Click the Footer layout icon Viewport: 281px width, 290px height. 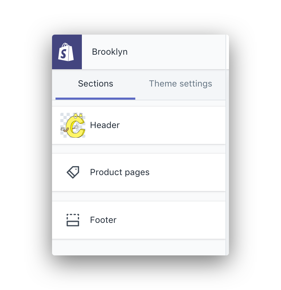[73, 220]
